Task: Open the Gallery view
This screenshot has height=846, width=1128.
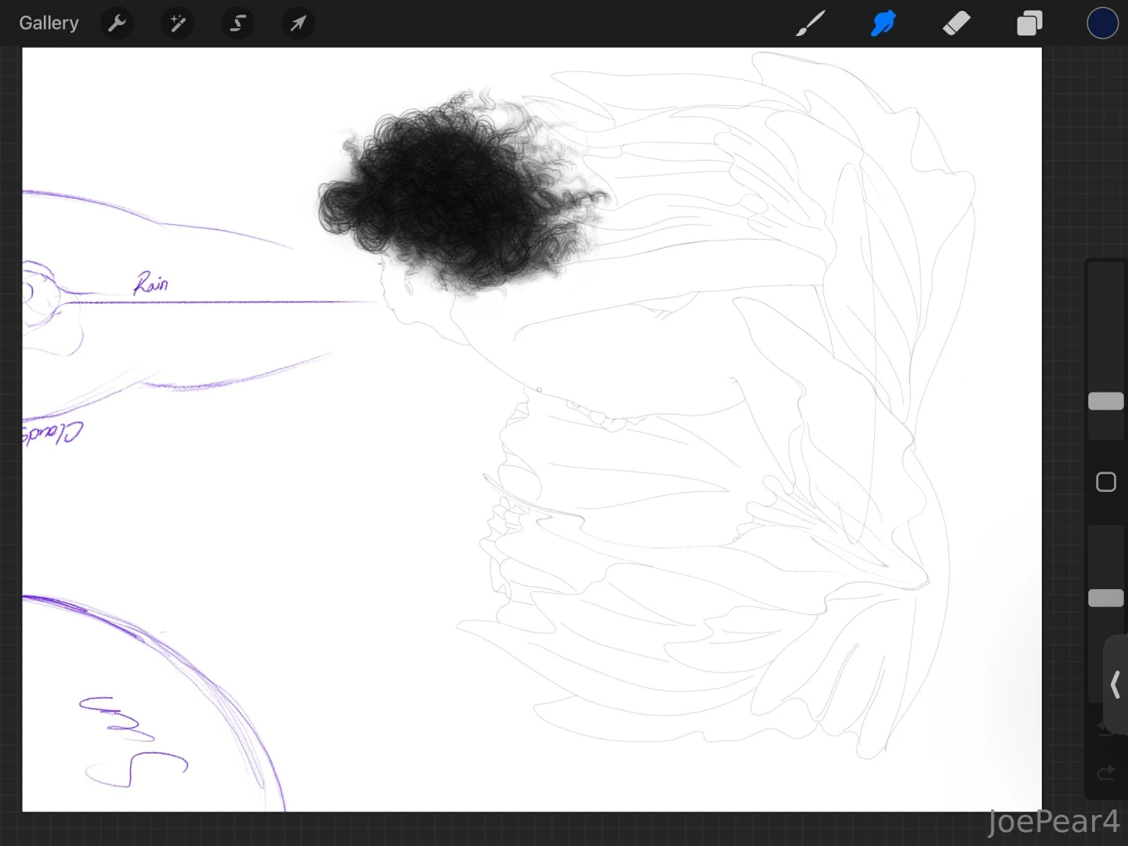Action: 49,23
